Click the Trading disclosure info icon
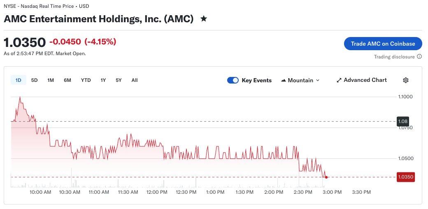 (419, 57)
